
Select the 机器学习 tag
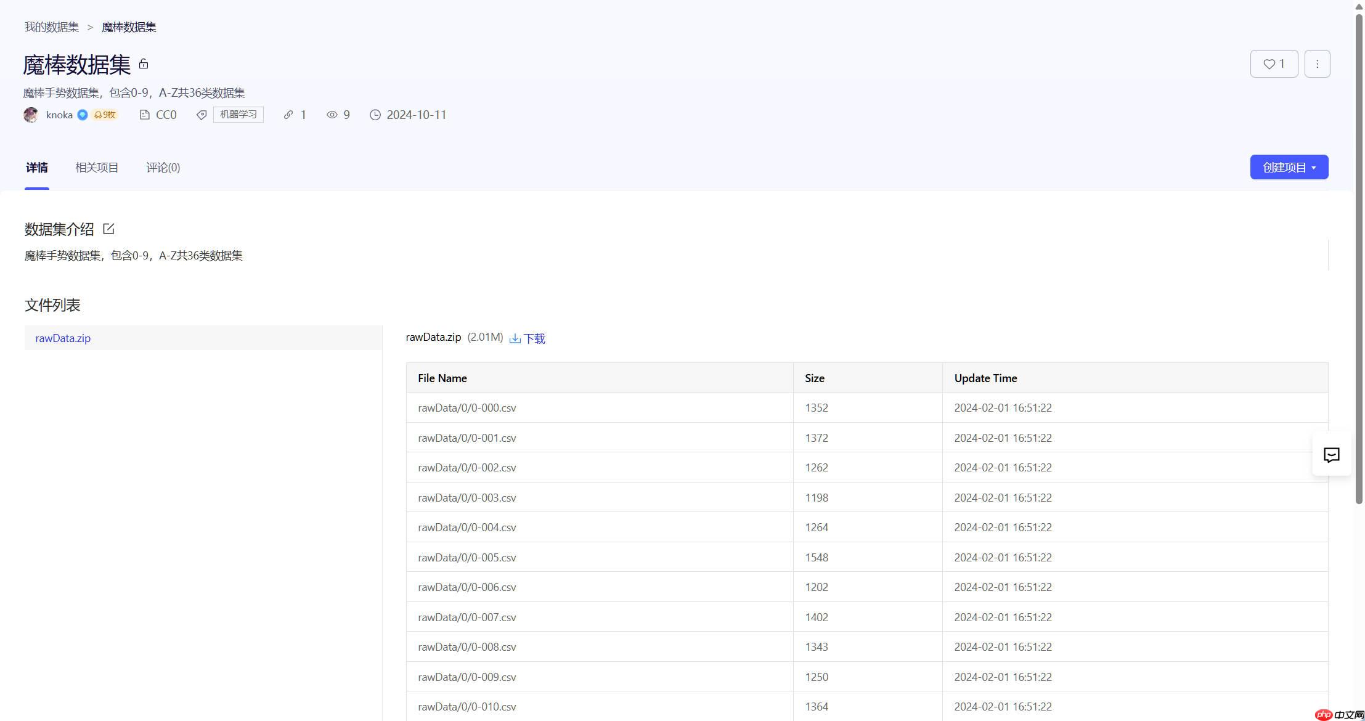pyautogui.click(x=238, y=115)
